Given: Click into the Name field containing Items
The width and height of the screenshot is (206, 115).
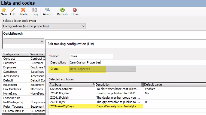Looking at the screenshot, I should pos(91,56).
